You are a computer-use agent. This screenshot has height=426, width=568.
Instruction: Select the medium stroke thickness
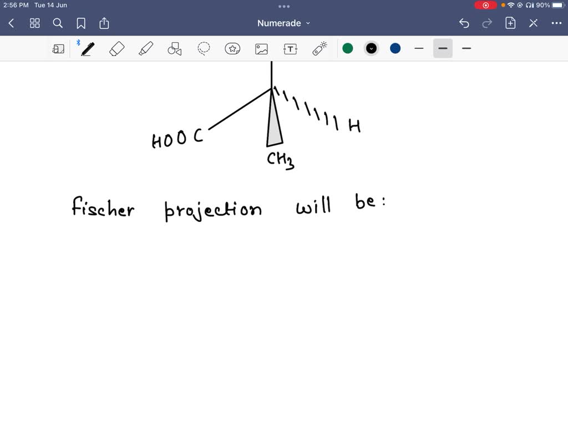point(443,48)
